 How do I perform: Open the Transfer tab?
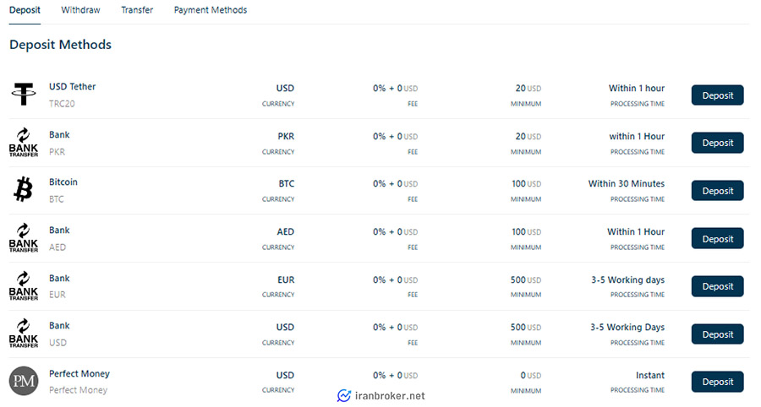[137, 9]
